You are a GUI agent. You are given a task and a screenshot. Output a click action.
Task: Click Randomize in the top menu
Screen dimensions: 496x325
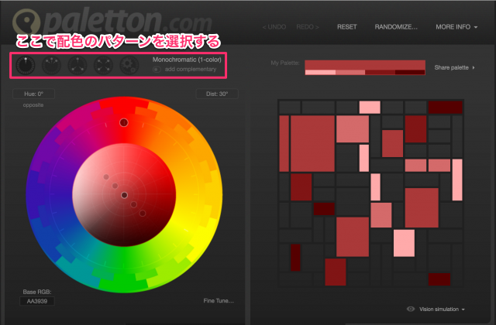pos(396,26)
